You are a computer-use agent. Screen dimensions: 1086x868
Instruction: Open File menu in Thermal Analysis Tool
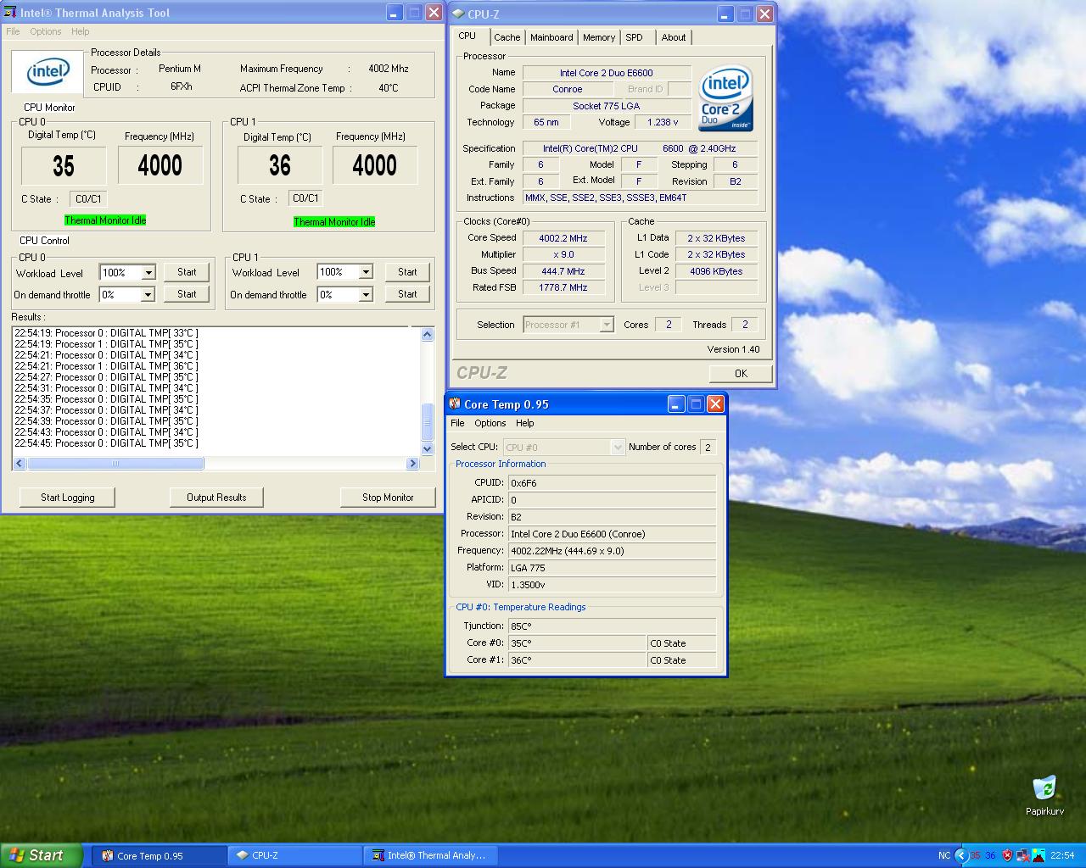[x=13, y=31]
